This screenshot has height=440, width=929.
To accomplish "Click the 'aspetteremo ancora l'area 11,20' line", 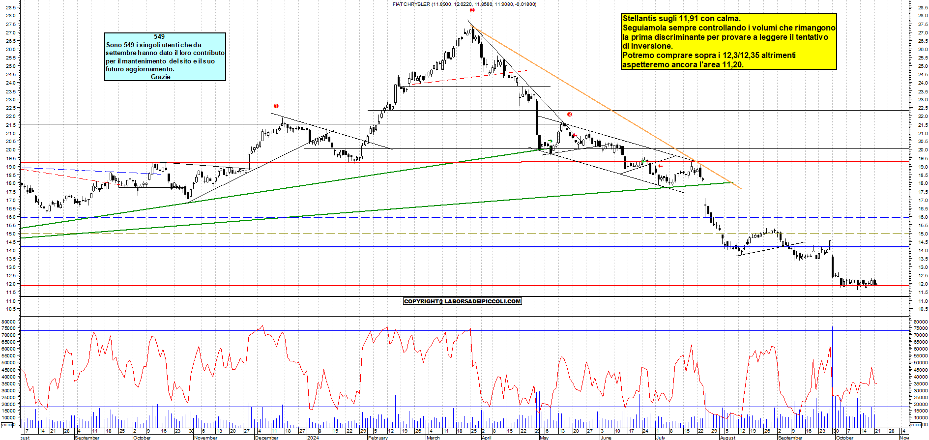I will (x=683, y=64).
